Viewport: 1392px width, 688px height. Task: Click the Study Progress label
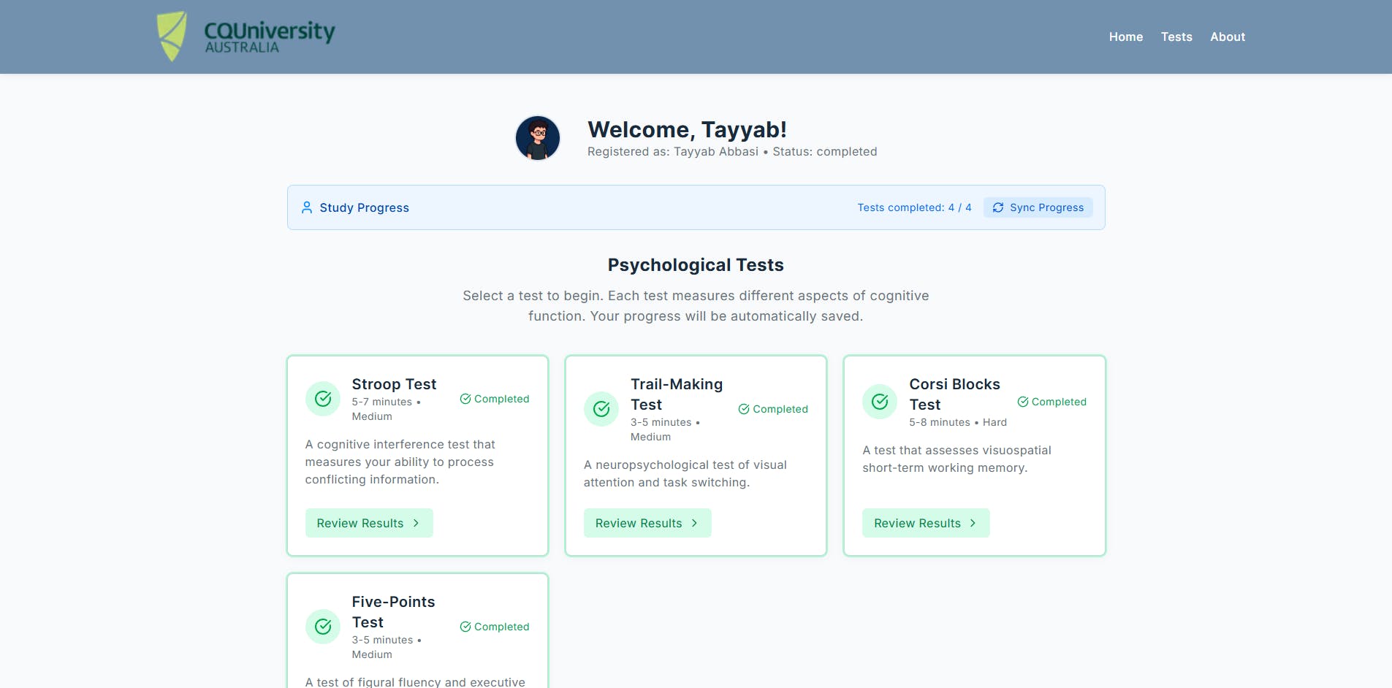point(364,207)
